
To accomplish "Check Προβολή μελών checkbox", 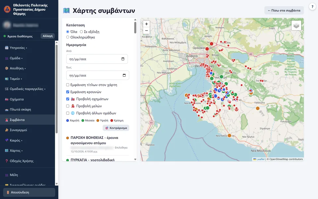I will point(68,106).
